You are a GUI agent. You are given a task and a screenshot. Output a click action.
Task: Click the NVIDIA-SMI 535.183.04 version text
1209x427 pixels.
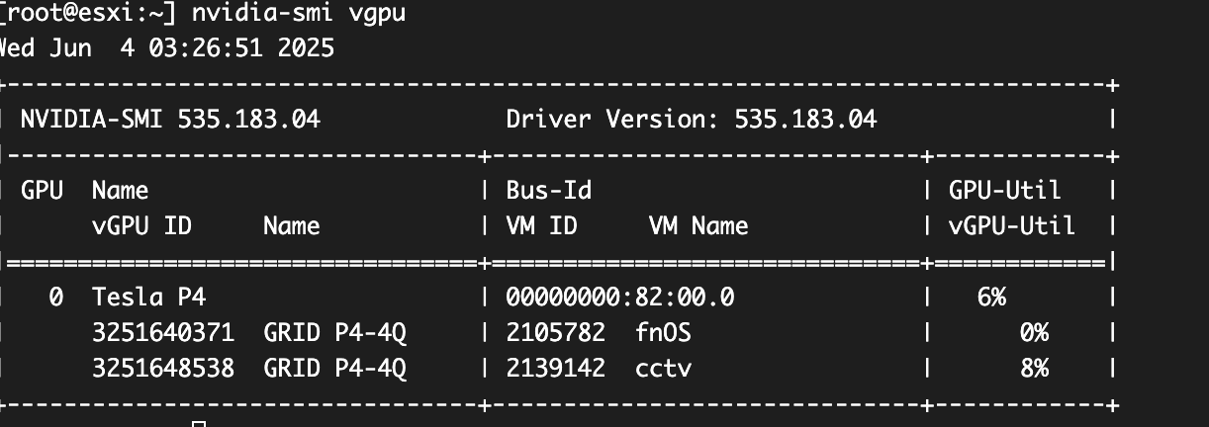coord(170,120)
